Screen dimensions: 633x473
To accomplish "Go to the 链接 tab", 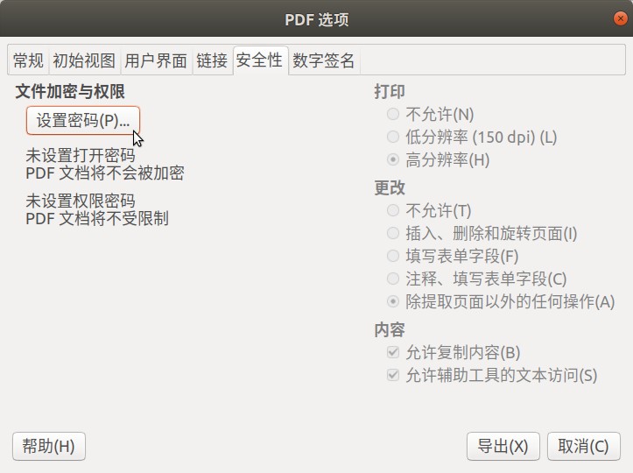I will pos(212,61).
